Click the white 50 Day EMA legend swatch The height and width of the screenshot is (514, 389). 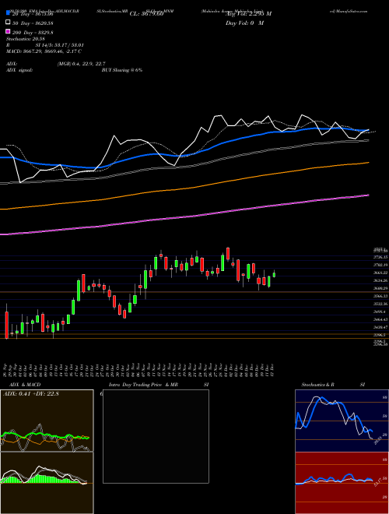click(x=8, y=23)
